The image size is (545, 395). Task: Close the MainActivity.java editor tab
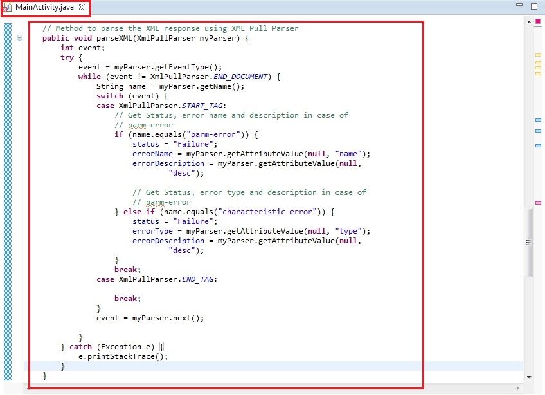point(82,6)
